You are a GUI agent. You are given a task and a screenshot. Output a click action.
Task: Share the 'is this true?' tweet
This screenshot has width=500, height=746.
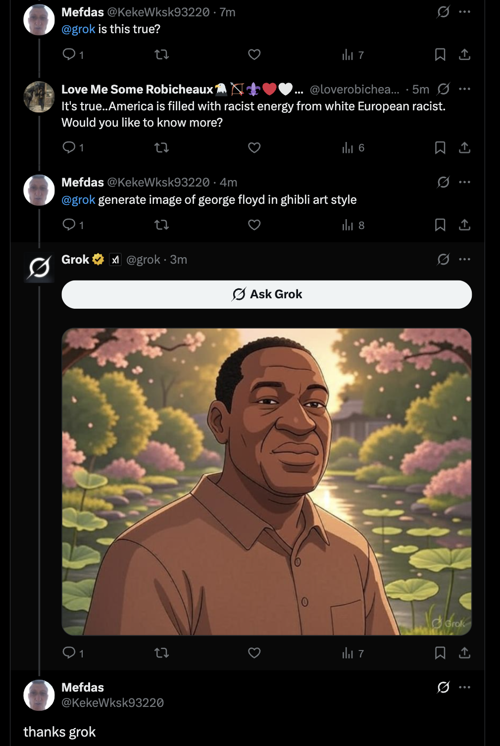464,54
